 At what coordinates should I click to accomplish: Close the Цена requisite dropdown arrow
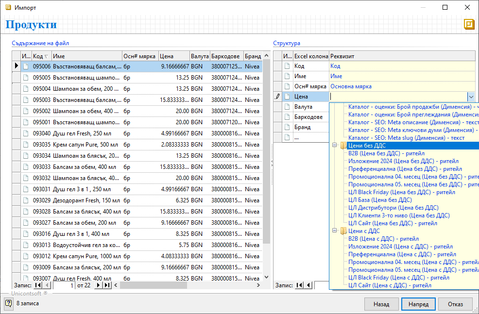click(471, 97)
